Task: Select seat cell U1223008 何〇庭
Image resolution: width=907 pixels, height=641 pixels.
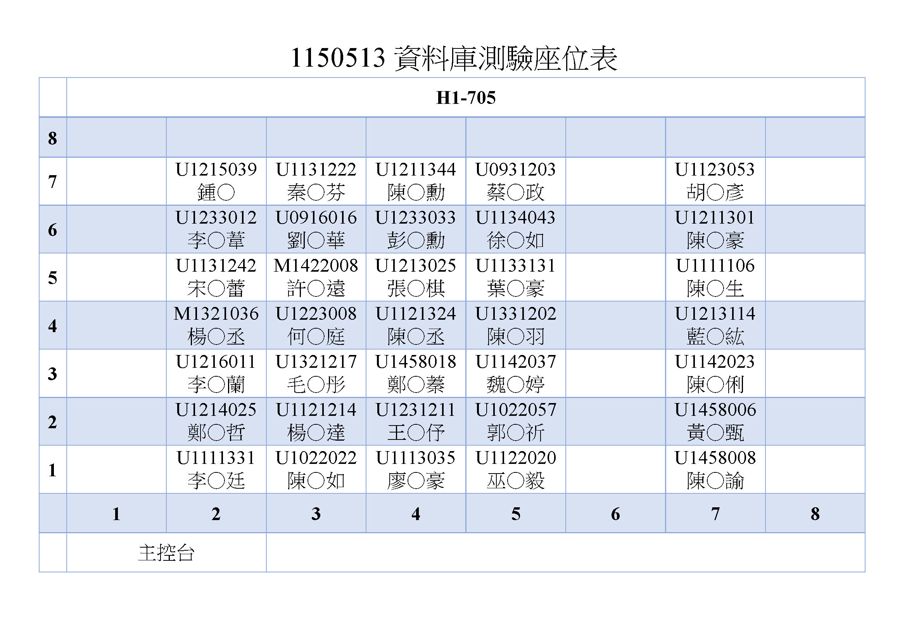Action: [x=316, y=326]
